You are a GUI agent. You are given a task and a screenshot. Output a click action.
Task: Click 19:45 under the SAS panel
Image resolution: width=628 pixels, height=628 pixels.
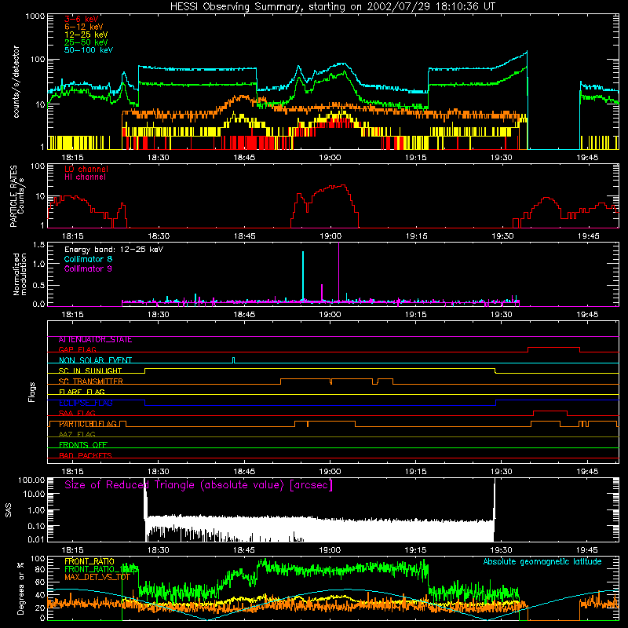click(587, 550)
